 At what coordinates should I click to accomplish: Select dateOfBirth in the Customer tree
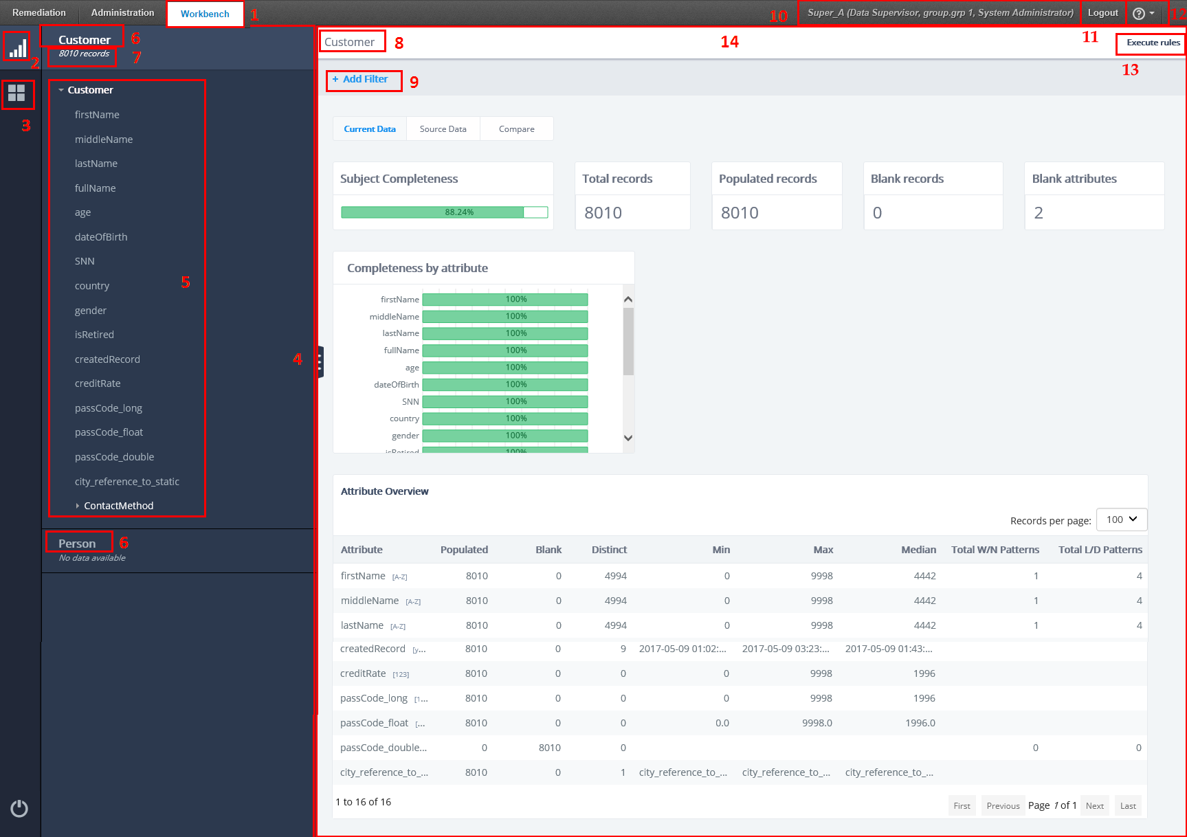point(101,237)
